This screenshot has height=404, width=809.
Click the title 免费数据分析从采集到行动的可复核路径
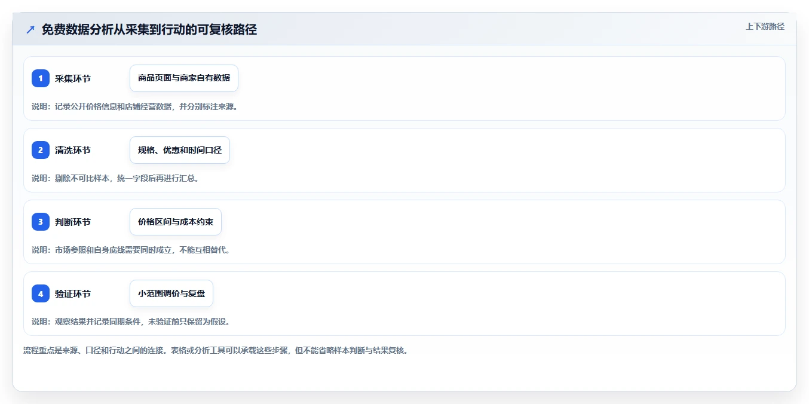pyautogui.click(x=149, y=29)
